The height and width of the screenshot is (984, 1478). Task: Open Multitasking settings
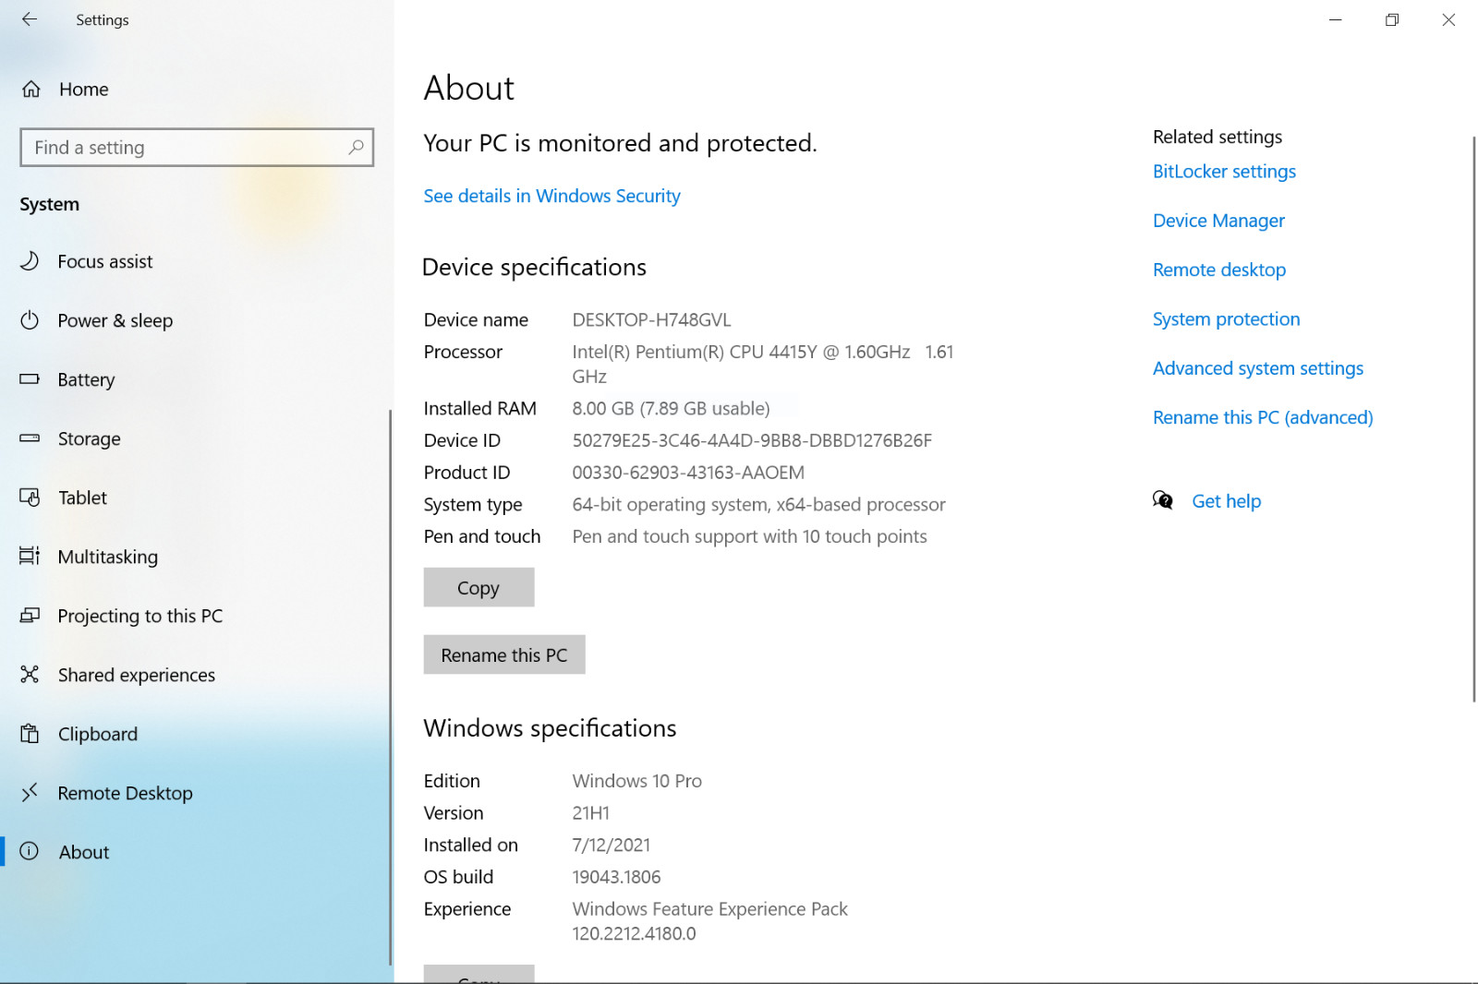click(196, 557)
